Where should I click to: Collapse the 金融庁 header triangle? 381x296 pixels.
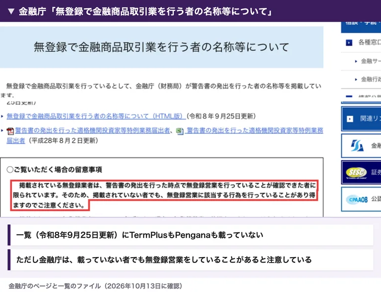(x=11, y=11)
